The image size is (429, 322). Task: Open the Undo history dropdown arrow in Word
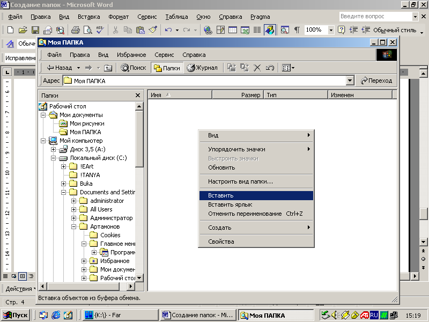pyautogui.click(x=177, y=30)
